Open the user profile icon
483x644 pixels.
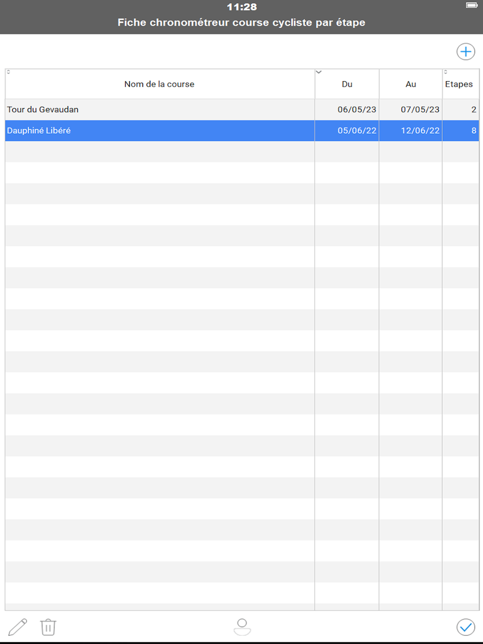(242, 627)
